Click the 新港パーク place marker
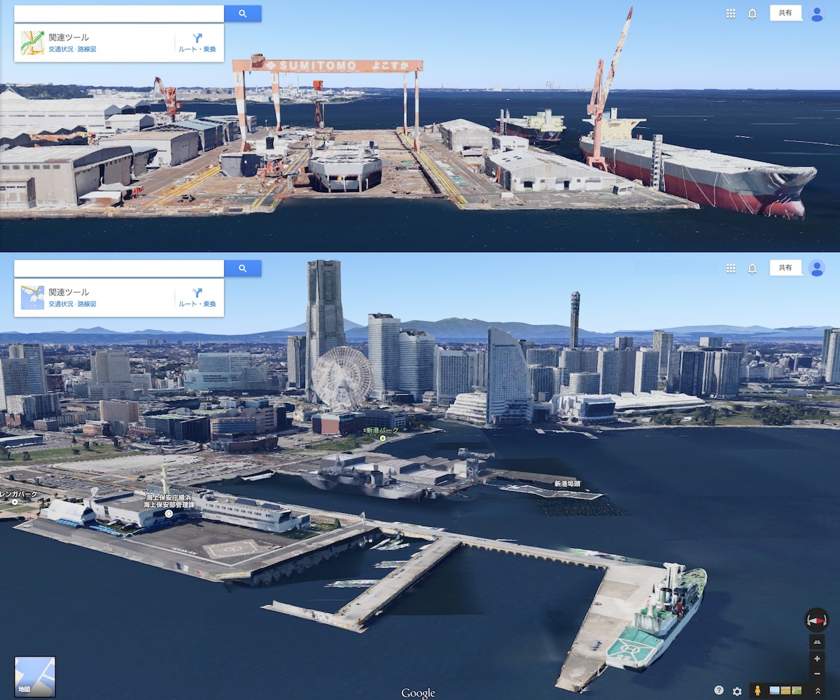Screen dimensions: 840x700 tap(383, 438)
